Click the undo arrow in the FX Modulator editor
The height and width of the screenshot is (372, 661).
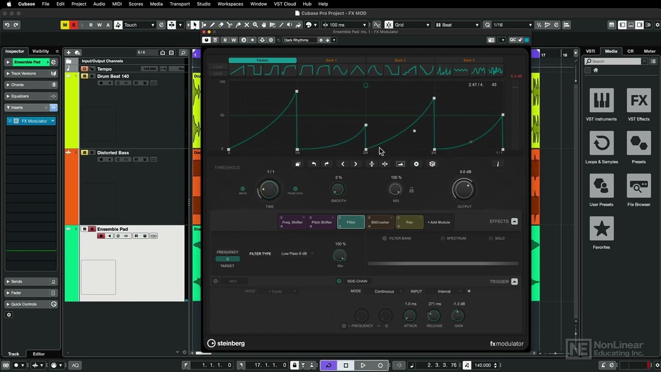(313, 164)
